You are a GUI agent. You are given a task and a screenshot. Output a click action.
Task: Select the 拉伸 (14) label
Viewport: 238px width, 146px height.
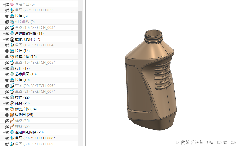[22, 51]
